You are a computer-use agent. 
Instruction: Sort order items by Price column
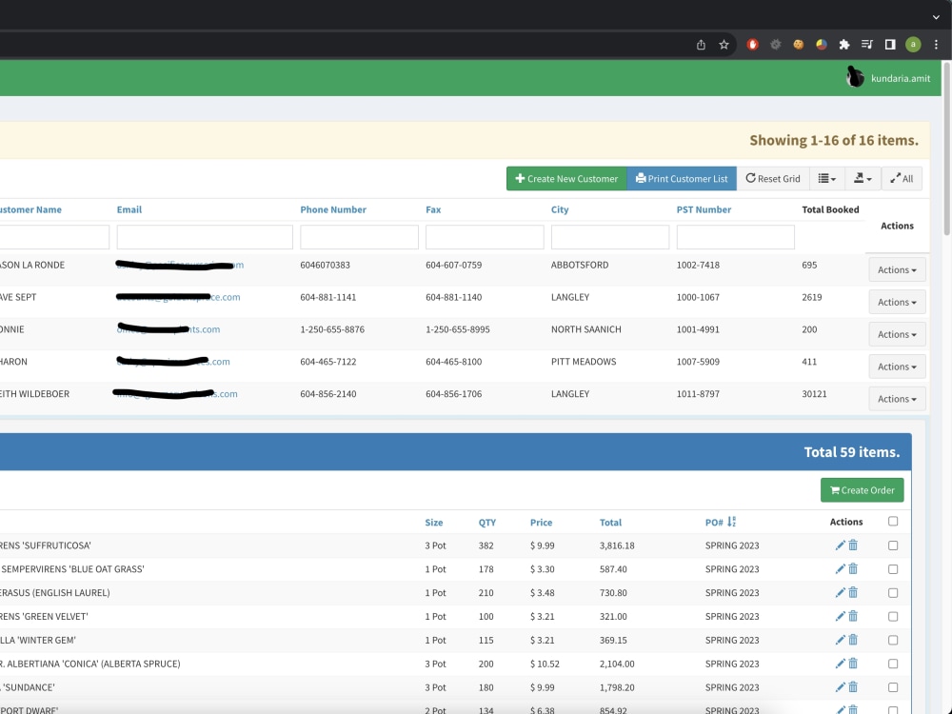pos(541,522)
